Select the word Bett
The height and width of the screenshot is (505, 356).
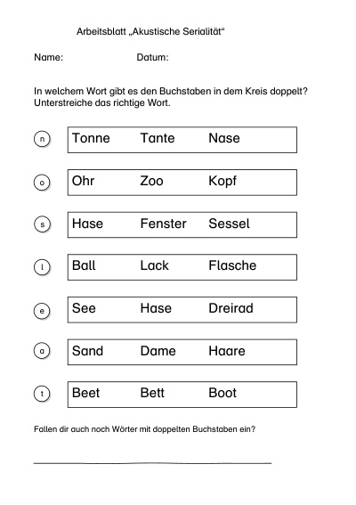click(x=152, y=393)
